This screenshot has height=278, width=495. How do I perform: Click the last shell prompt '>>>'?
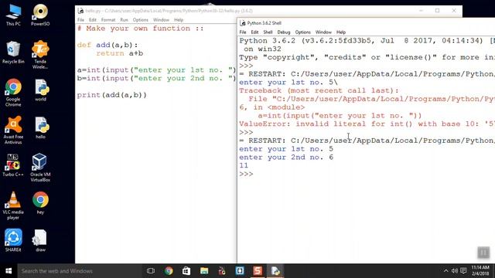point(246,174)
